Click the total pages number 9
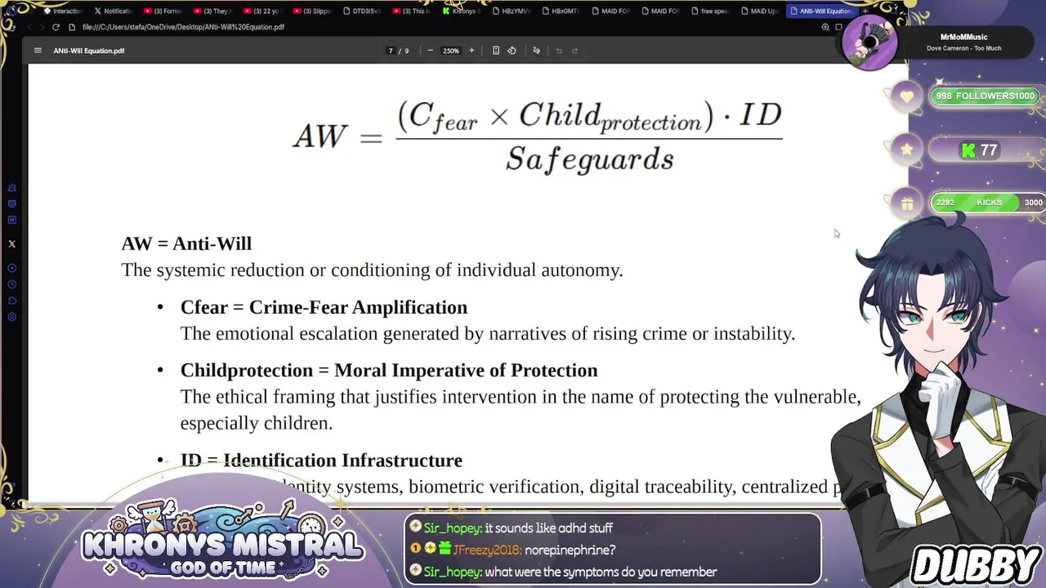Viewport: 1046px width, 588px height. 407,51
